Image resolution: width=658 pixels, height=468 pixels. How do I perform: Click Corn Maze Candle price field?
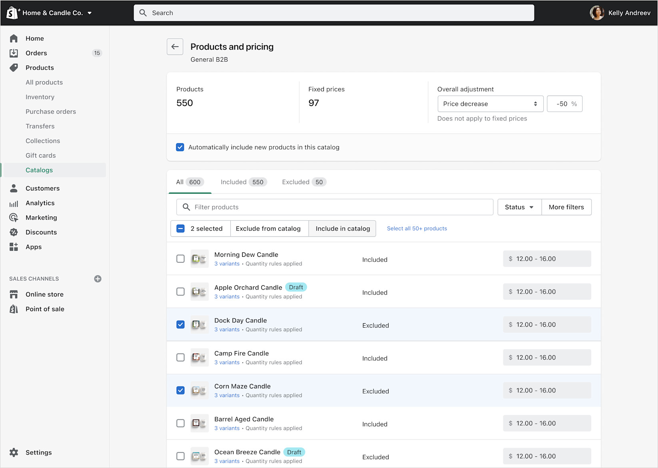547,390
